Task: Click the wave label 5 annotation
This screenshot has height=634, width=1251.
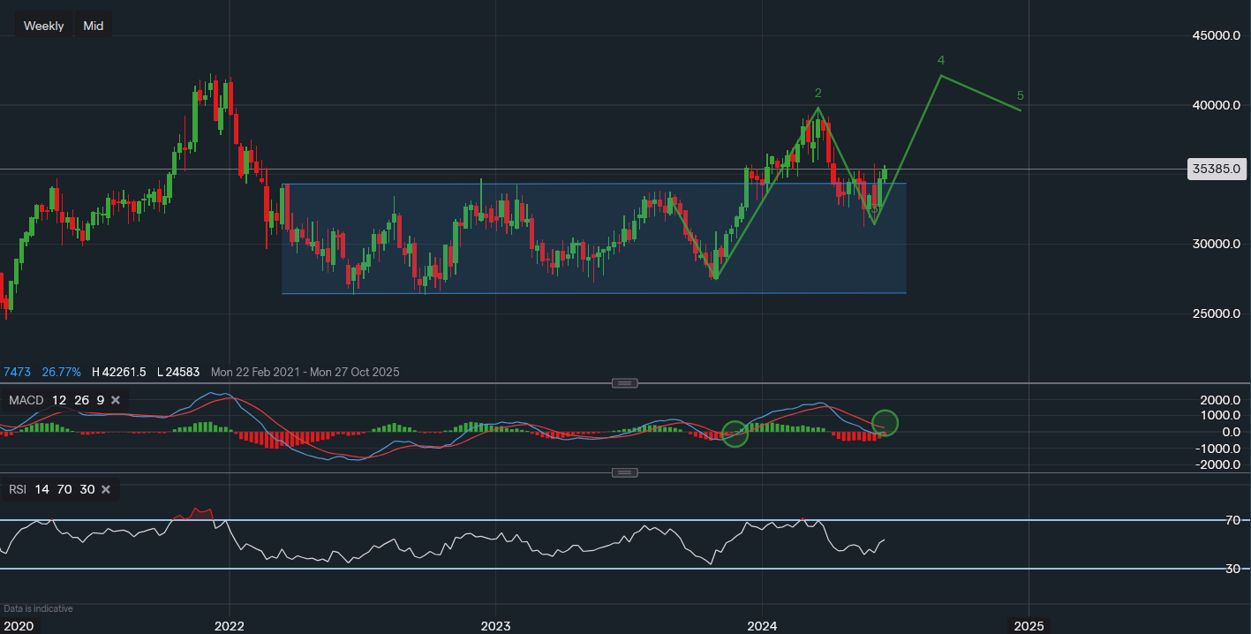Action: click(x=1020, y=95)
